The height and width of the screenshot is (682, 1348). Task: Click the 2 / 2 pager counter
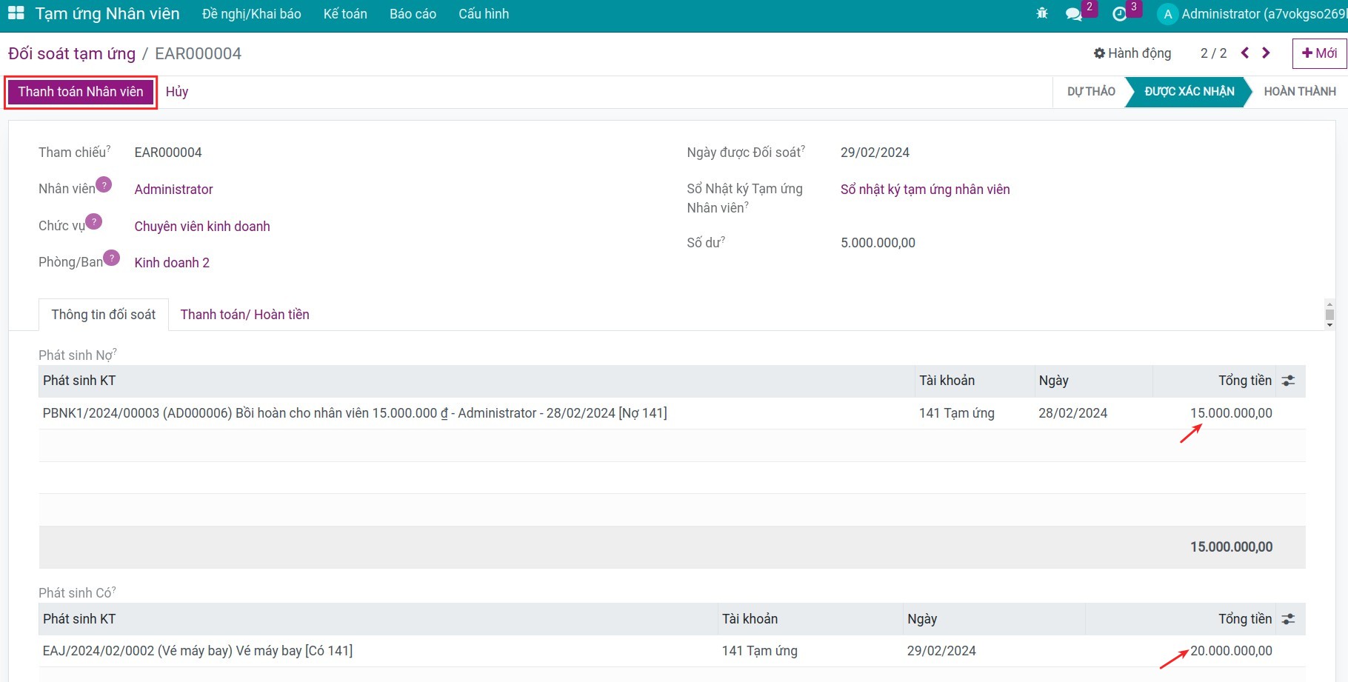[1213, 53]
